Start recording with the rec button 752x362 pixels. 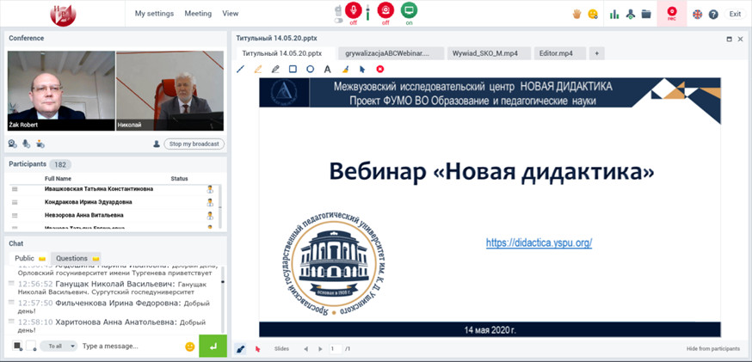coord(672,14)
